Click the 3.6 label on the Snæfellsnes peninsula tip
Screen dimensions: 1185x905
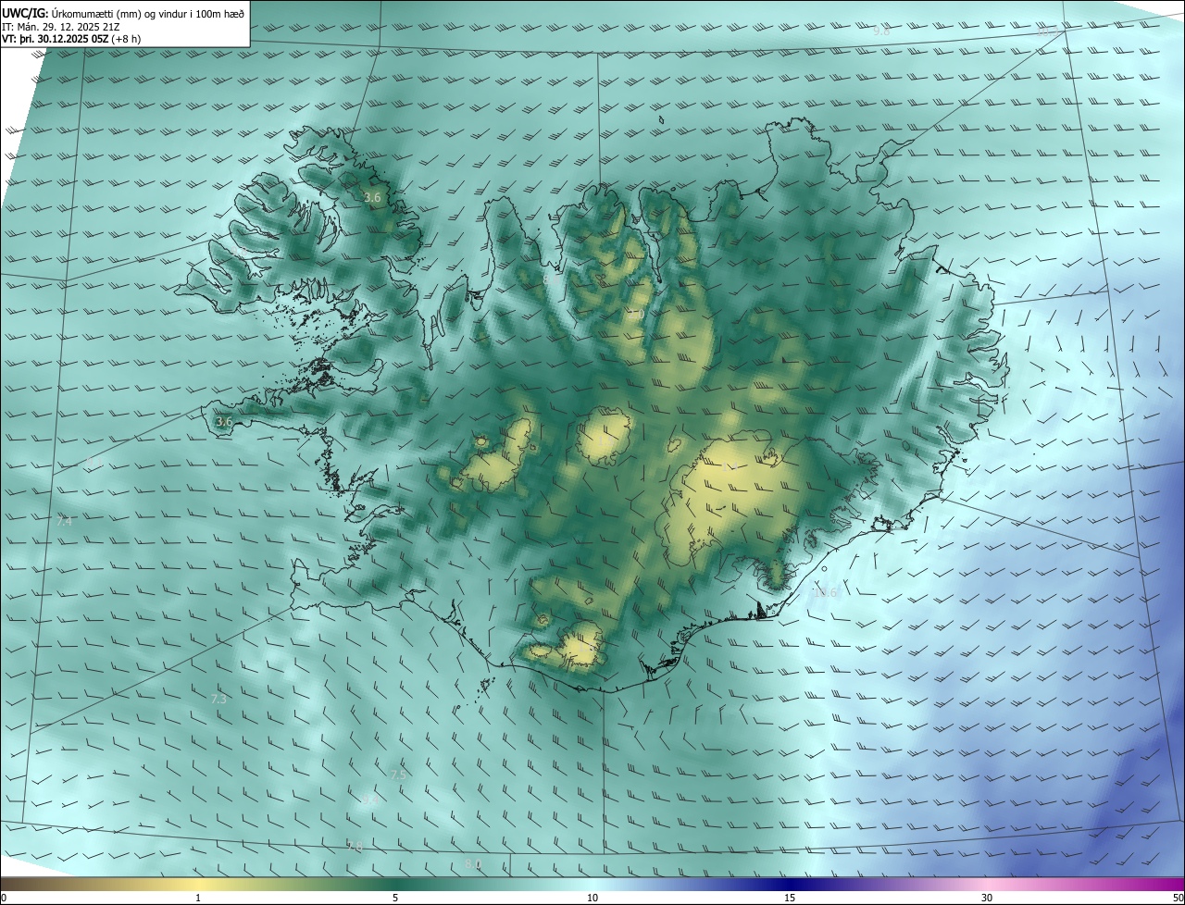point(224,421)
